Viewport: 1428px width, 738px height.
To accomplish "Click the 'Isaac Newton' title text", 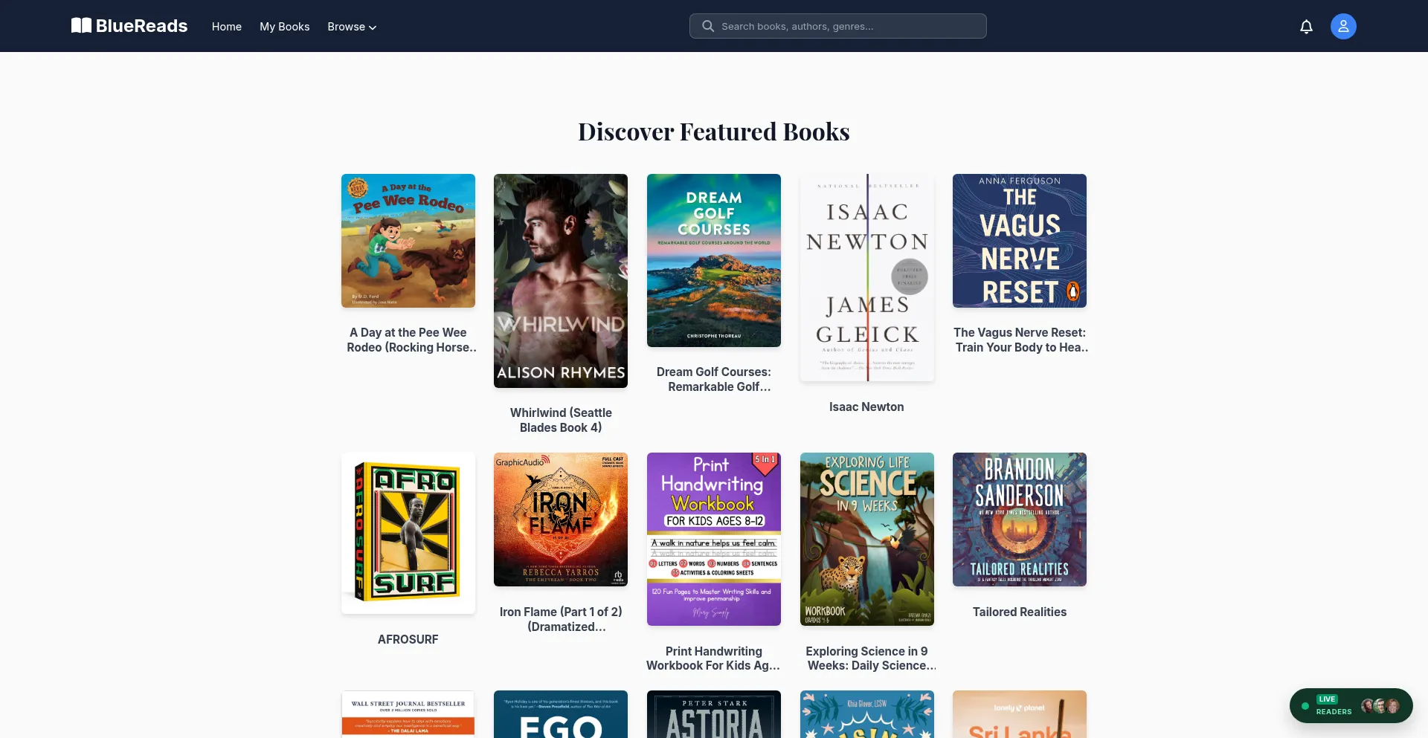I will 866,407.
